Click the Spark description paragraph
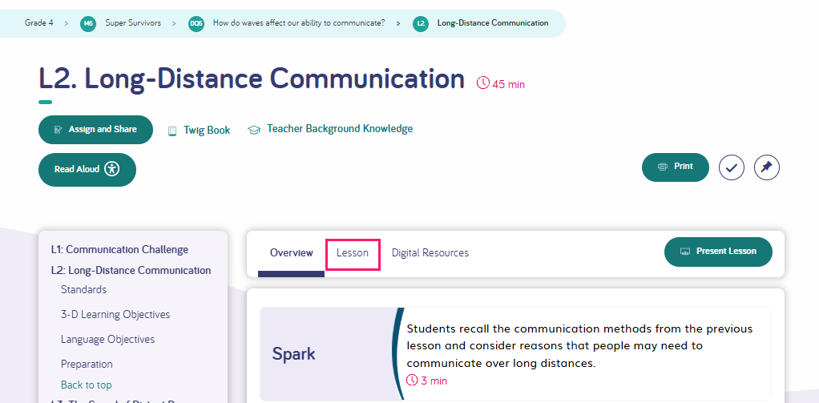 [579, 346]
